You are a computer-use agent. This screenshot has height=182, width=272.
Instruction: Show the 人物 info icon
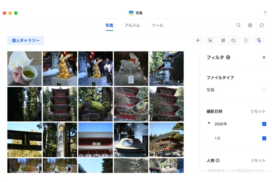(x=218, y=160)
